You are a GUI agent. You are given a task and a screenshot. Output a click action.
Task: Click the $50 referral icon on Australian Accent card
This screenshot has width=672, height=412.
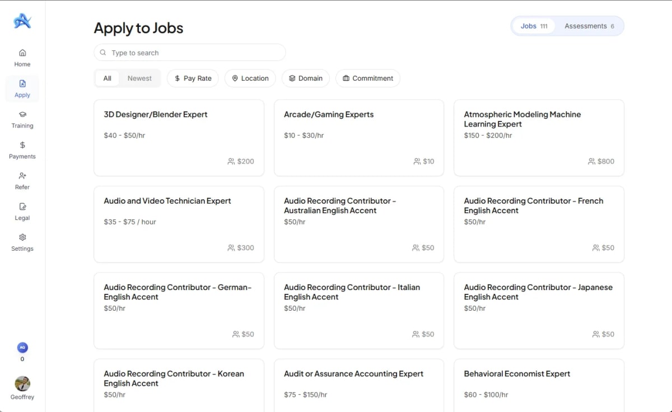pos(416,247)
